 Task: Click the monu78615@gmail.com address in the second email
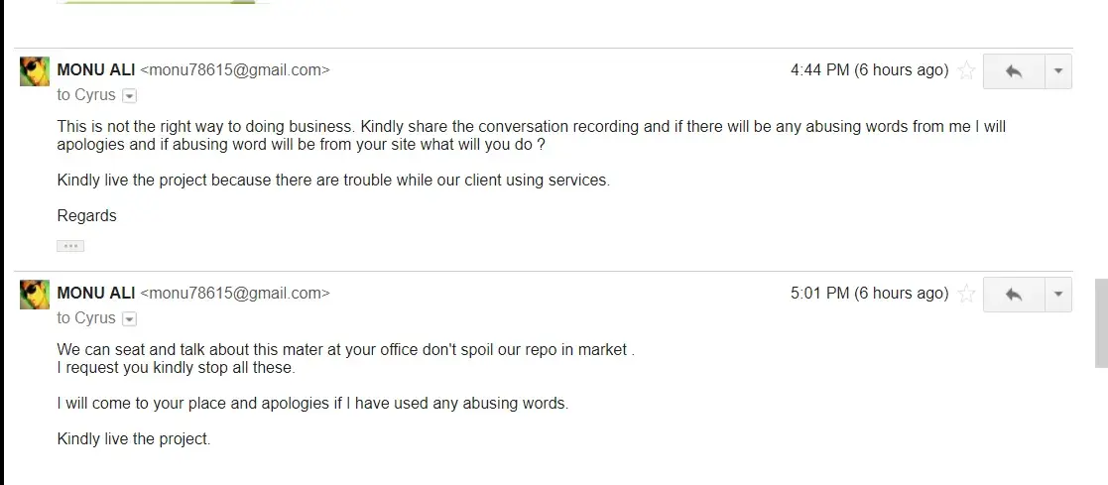point(235,294)
